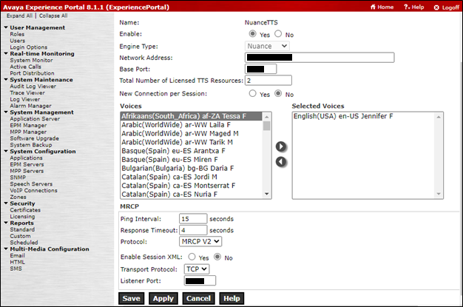Click the Ping Interval input field
The image size is (463, 307).
193,219
